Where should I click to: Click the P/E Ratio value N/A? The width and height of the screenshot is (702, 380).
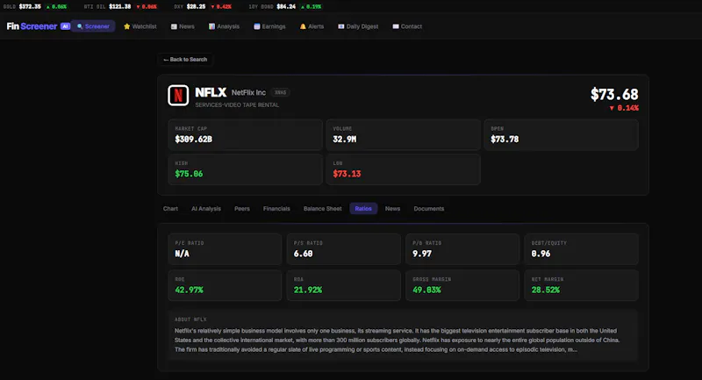coord(182,254)
